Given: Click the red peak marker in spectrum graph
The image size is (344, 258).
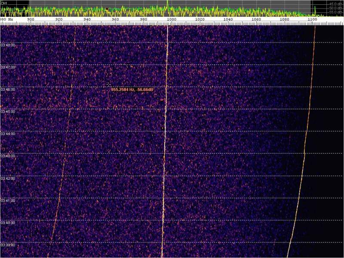Looking at the screenshot, I should (x=107, y=9).
